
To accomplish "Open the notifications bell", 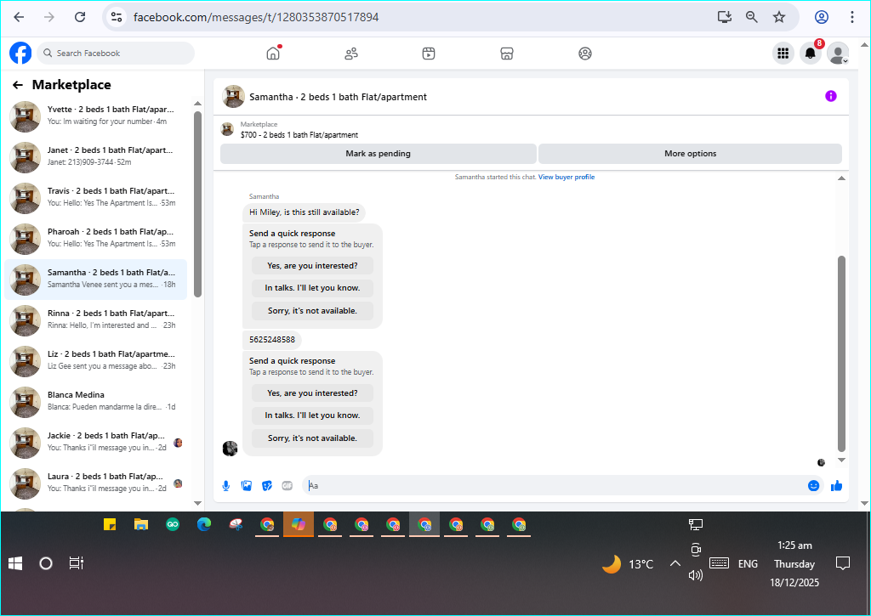I will [811, 54].
